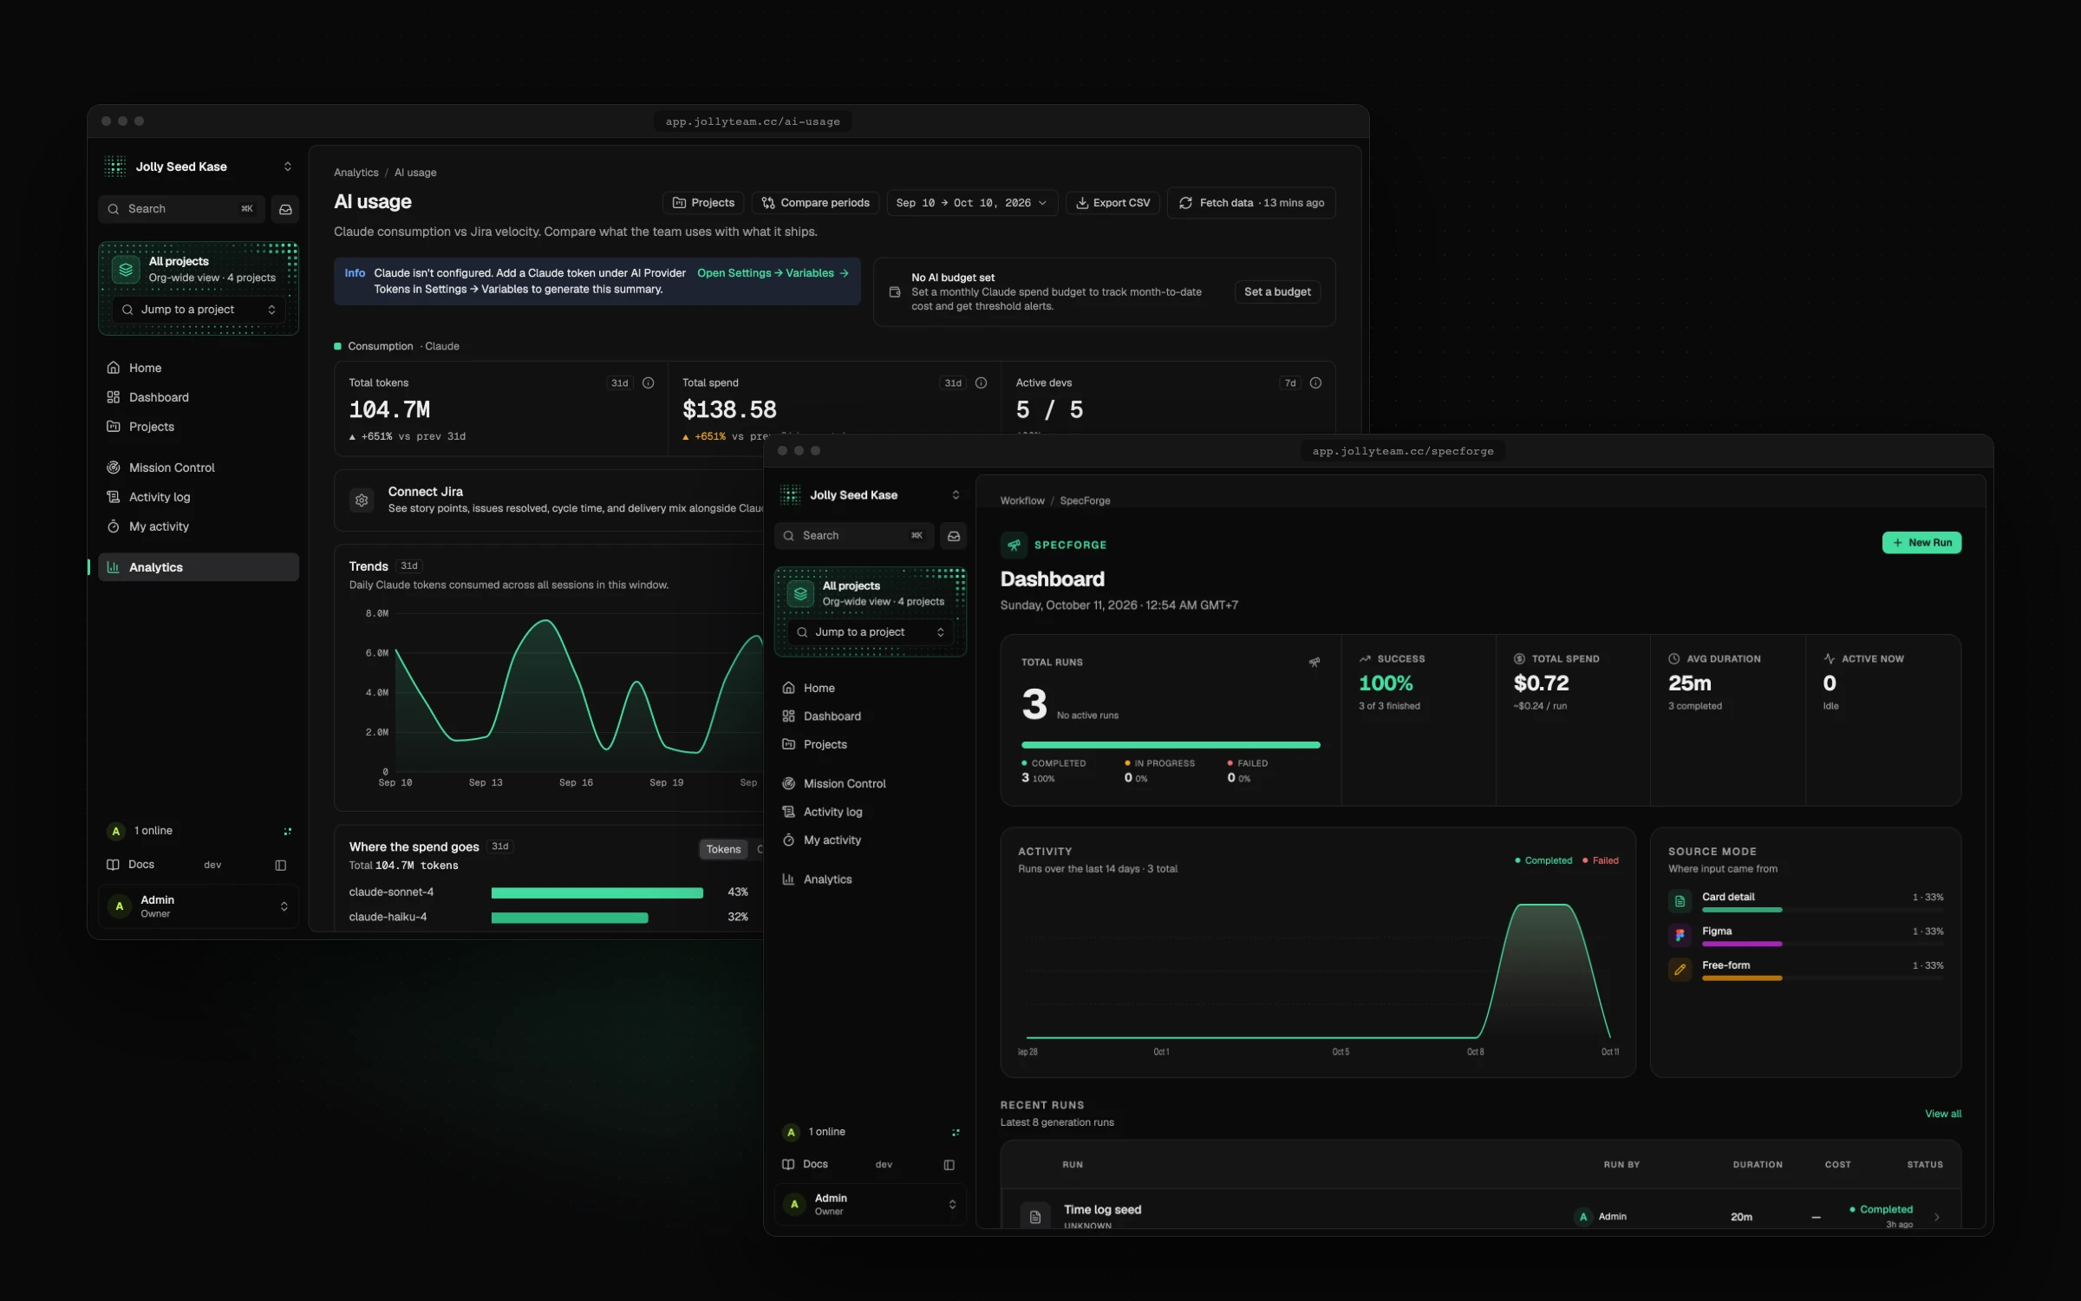
Task: Click View all recent runs link
Action: click(1943, 1114)
